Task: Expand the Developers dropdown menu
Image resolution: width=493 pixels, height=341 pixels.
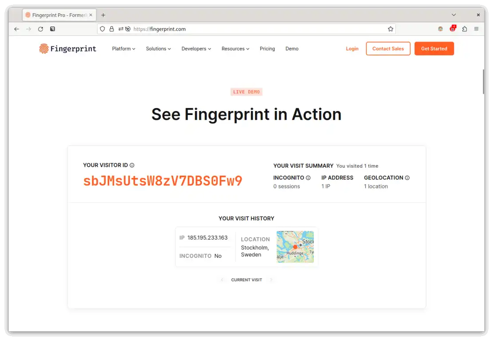Action: (x=196, y=49)
